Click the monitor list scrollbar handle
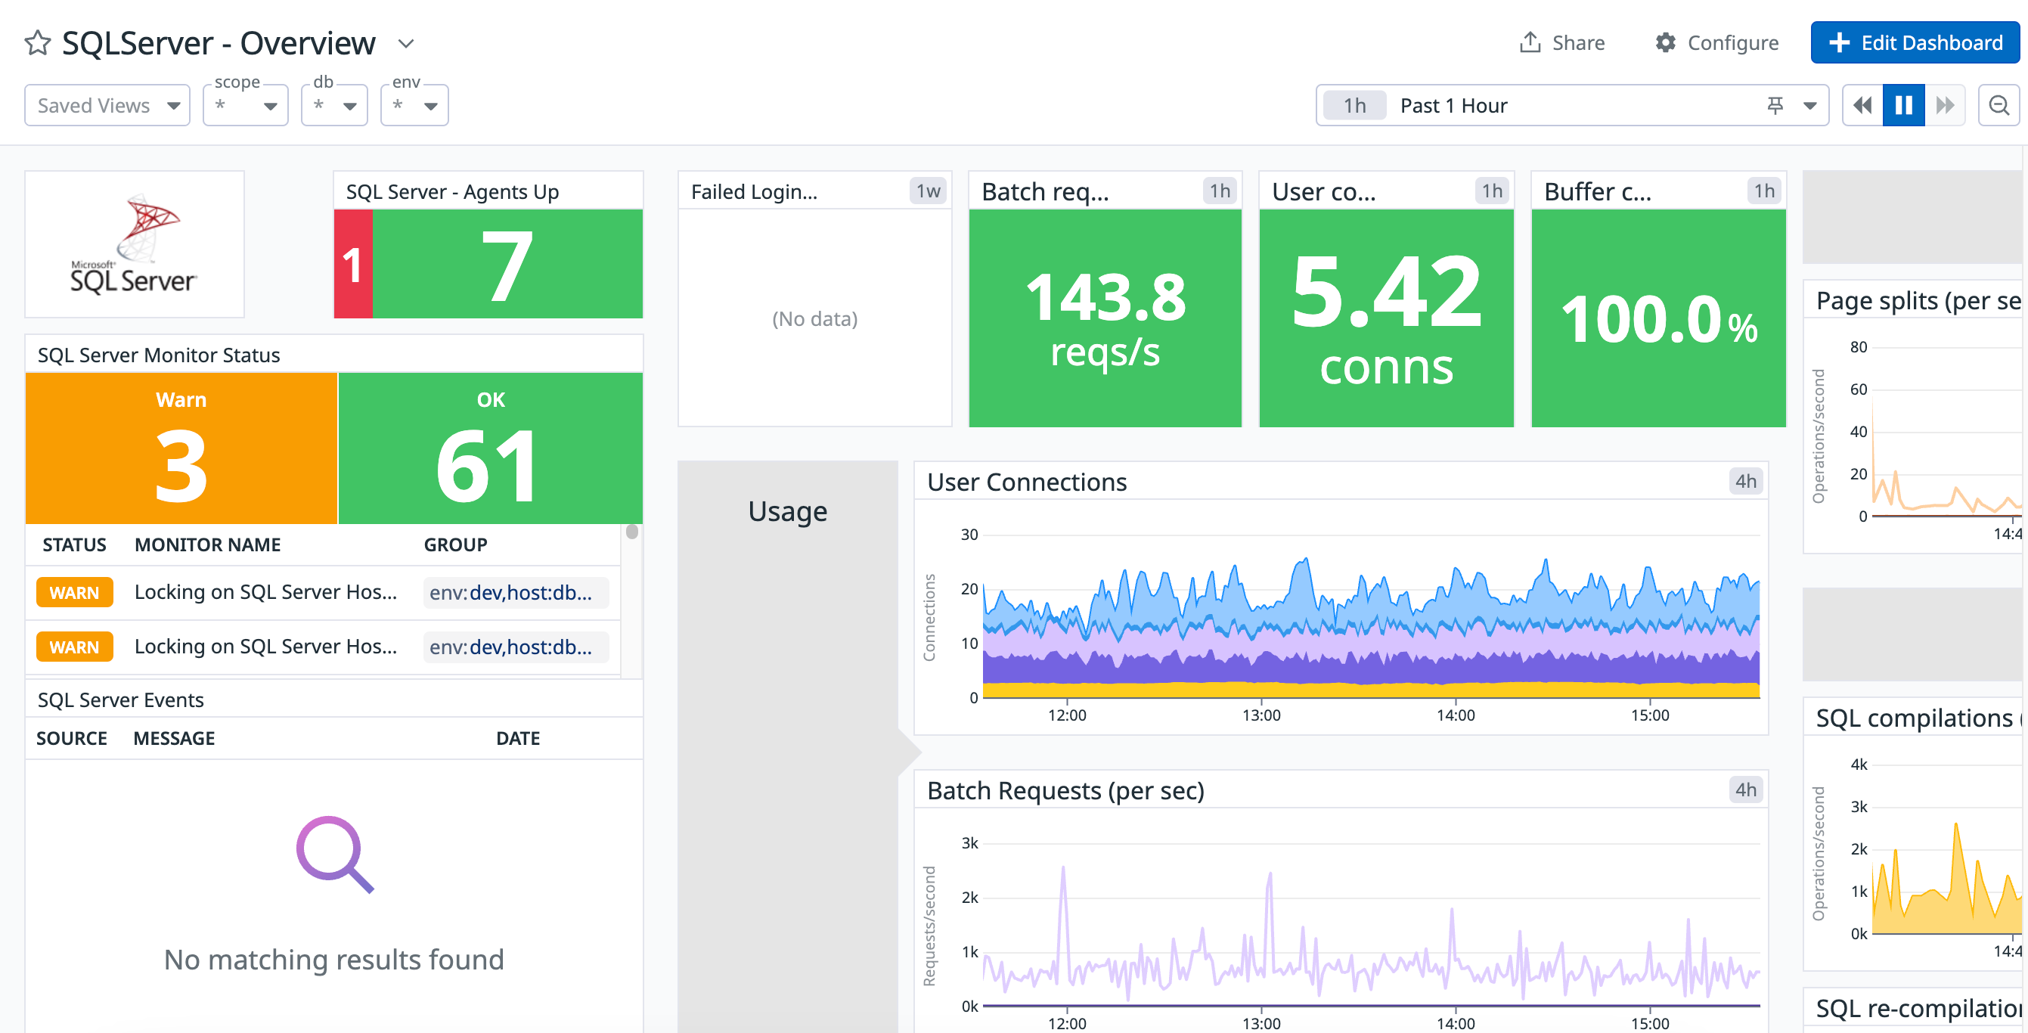The height and width of the screenshot is (1033, 2028). click(x=631, y=532)
